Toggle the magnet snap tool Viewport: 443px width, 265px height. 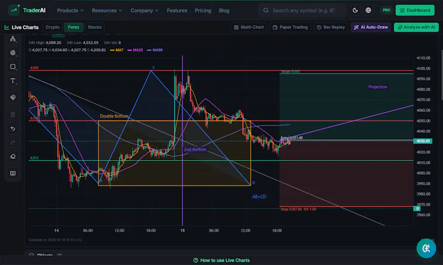[13, 97]
